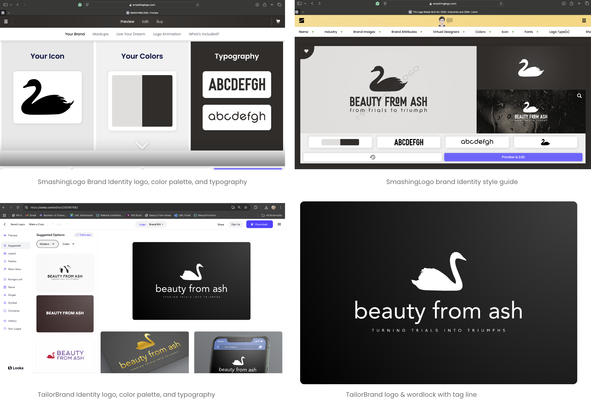Open the shopping cart in SmashingLogo Preview
Screen dimensions: 591x399
coord(278,22)
